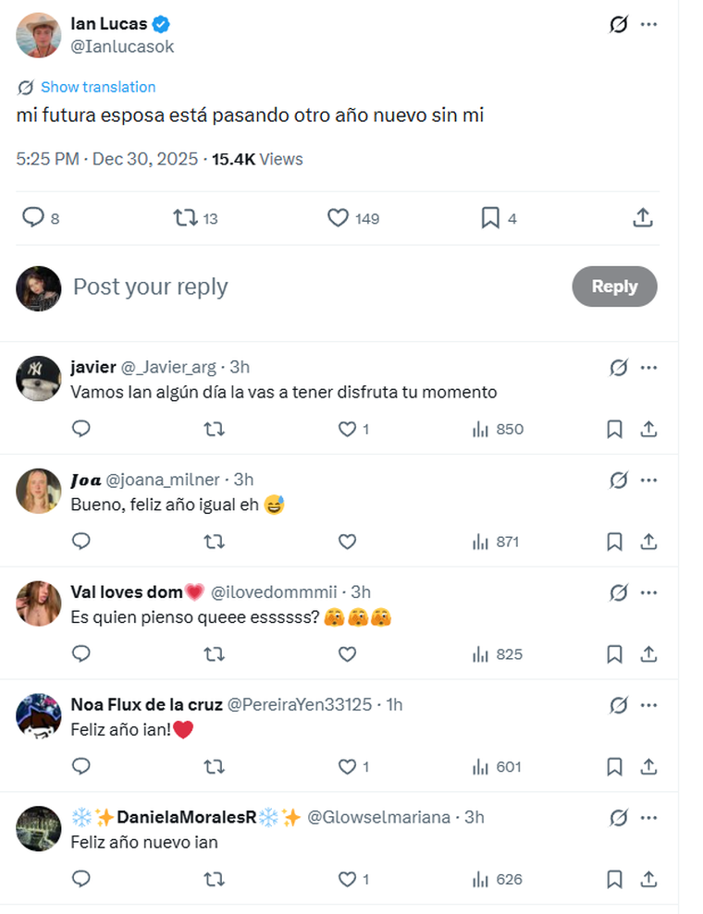Open more options on Ian Lucas's post

649,25
